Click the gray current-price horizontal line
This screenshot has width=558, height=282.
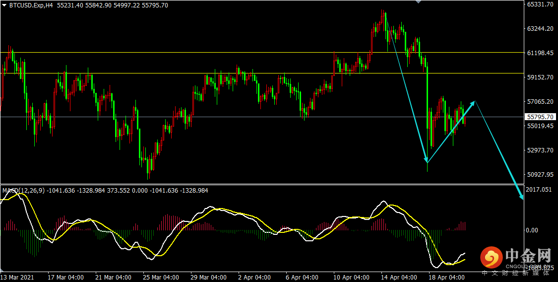click(x=262, y=117)
